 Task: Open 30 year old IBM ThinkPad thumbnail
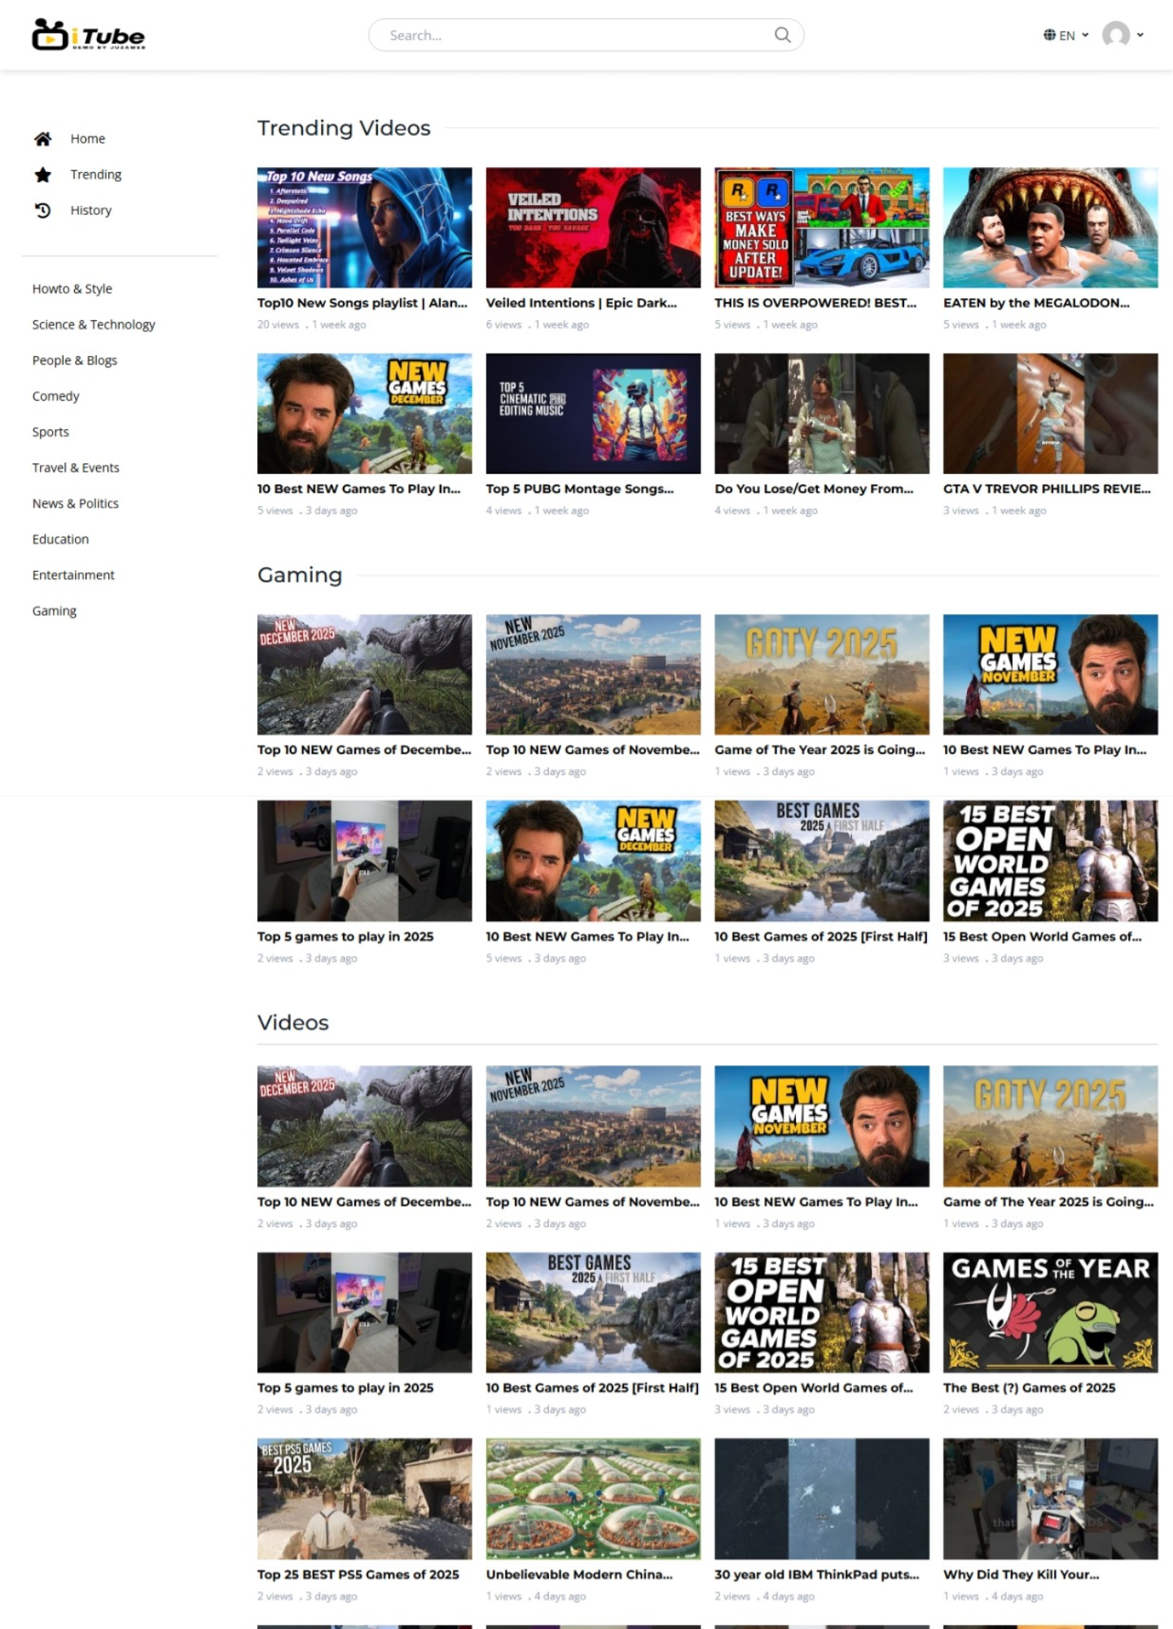(x=822, y=1499)
